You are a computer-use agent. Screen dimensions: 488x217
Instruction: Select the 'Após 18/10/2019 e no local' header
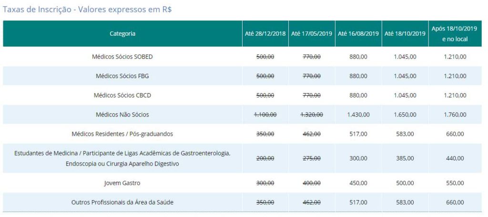tap(454, 34)
